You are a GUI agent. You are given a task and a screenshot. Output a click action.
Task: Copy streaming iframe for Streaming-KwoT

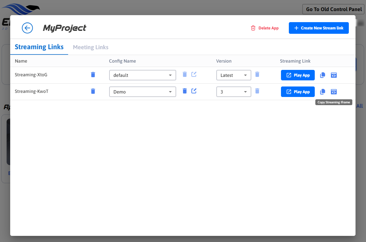pyautogui.click(x=334, y=92)
